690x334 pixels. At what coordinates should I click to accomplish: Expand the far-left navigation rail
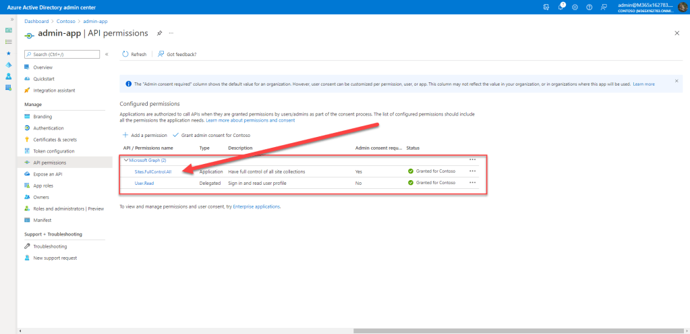point(12,20)
